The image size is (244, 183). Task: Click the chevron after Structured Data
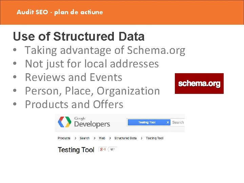(141, 138)
